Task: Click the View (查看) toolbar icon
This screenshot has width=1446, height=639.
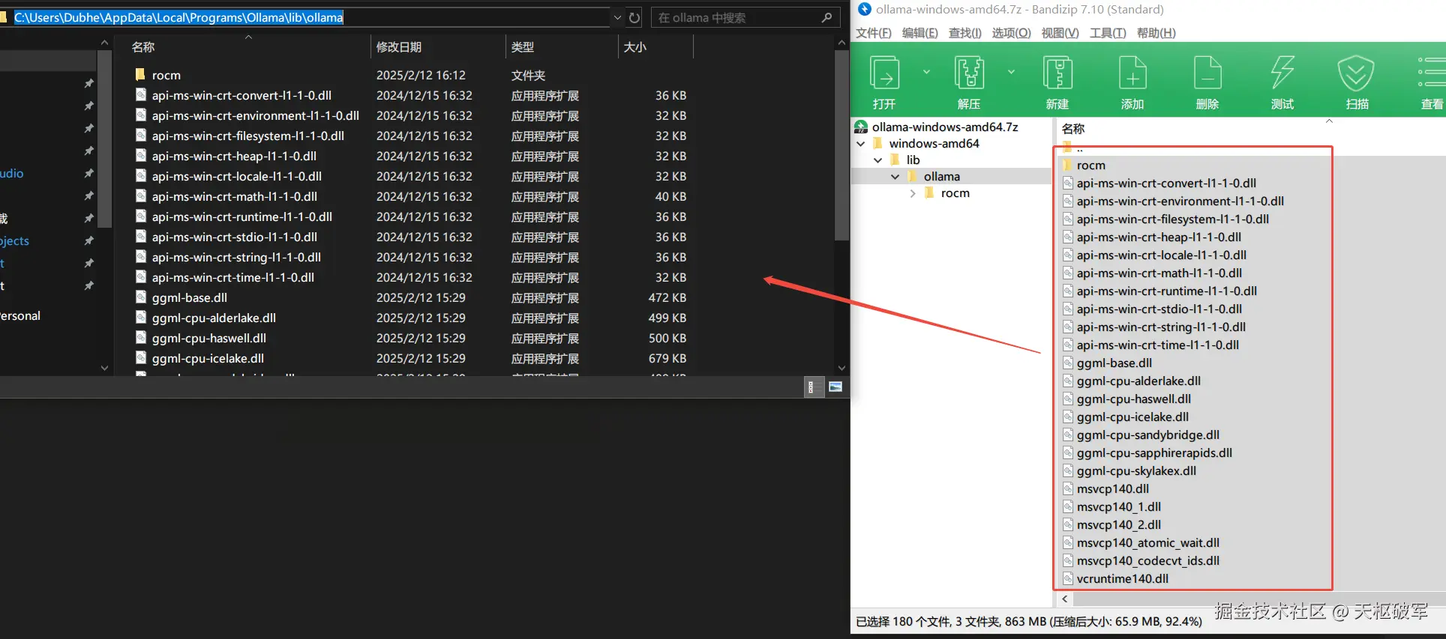Action: coord(1432,73)
